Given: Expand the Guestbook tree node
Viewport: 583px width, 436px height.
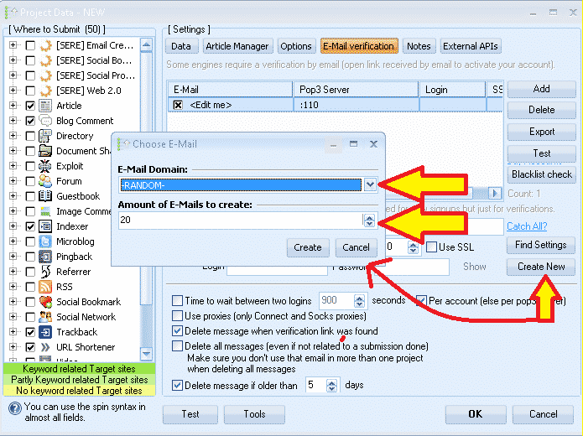Looking at the screenshot, I should pyautogui.click(x=13, y=196).
